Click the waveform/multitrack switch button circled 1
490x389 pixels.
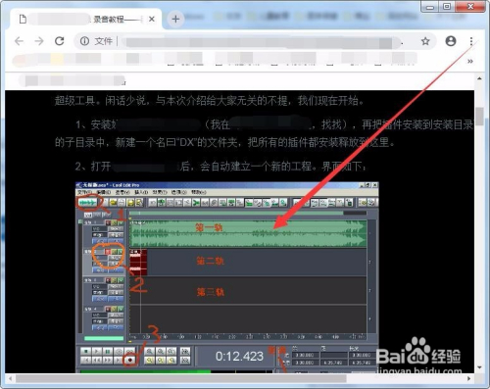(x=88, y=203)
